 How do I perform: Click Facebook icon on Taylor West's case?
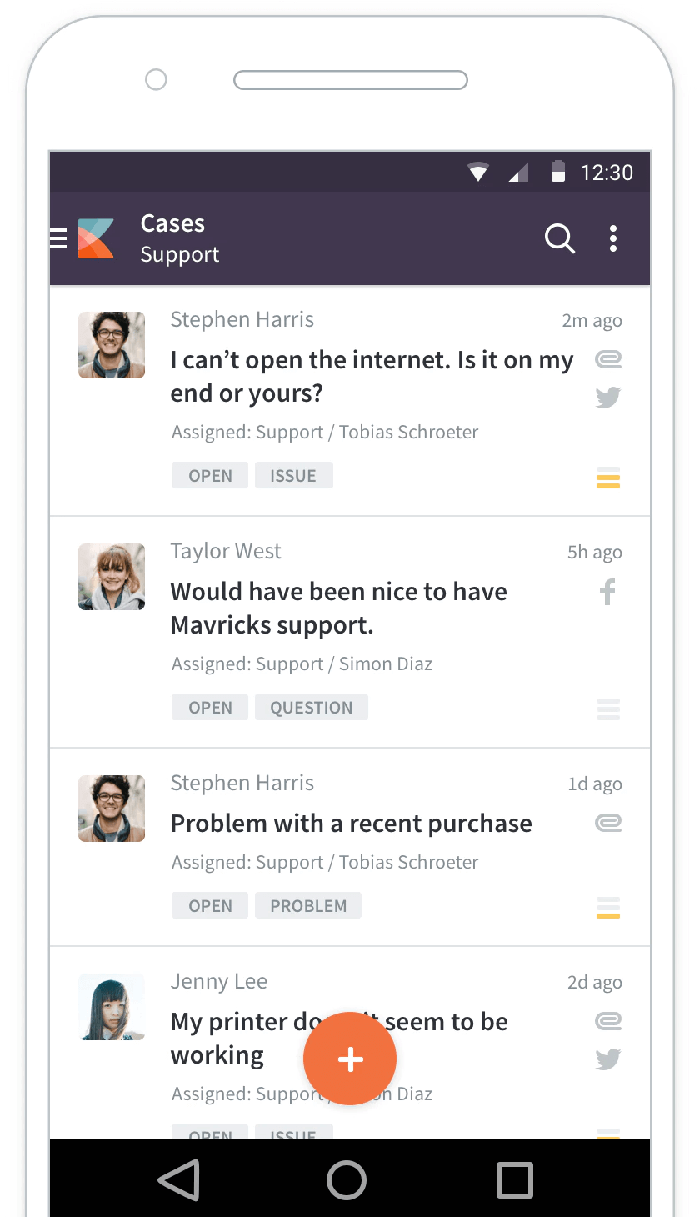[608, 593]
